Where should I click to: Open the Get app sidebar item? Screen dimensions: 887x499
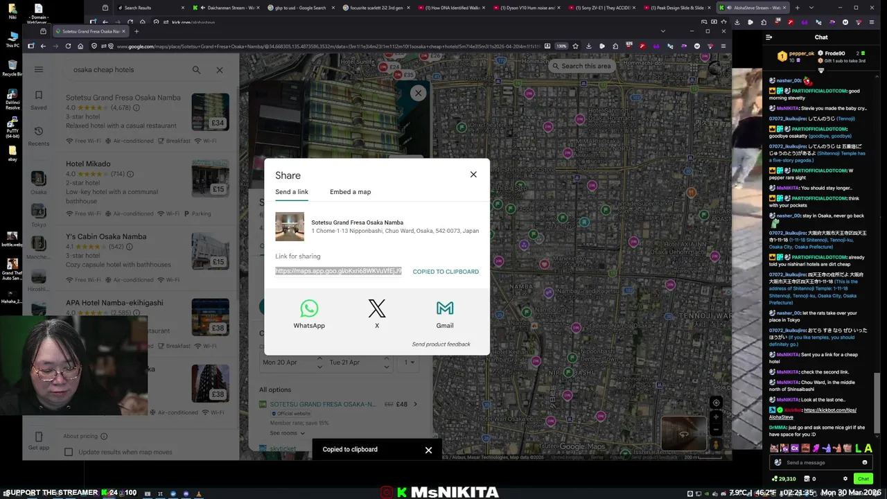[39, 441]
